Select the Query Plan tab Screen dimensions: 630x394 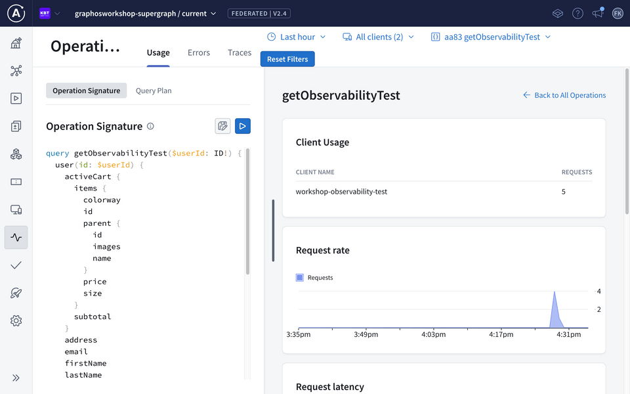(x=154, y=91)
